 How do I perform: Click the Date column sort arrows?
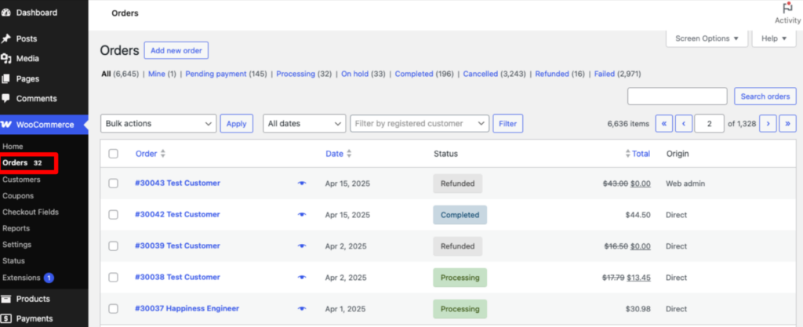click(x=349, y=154)
